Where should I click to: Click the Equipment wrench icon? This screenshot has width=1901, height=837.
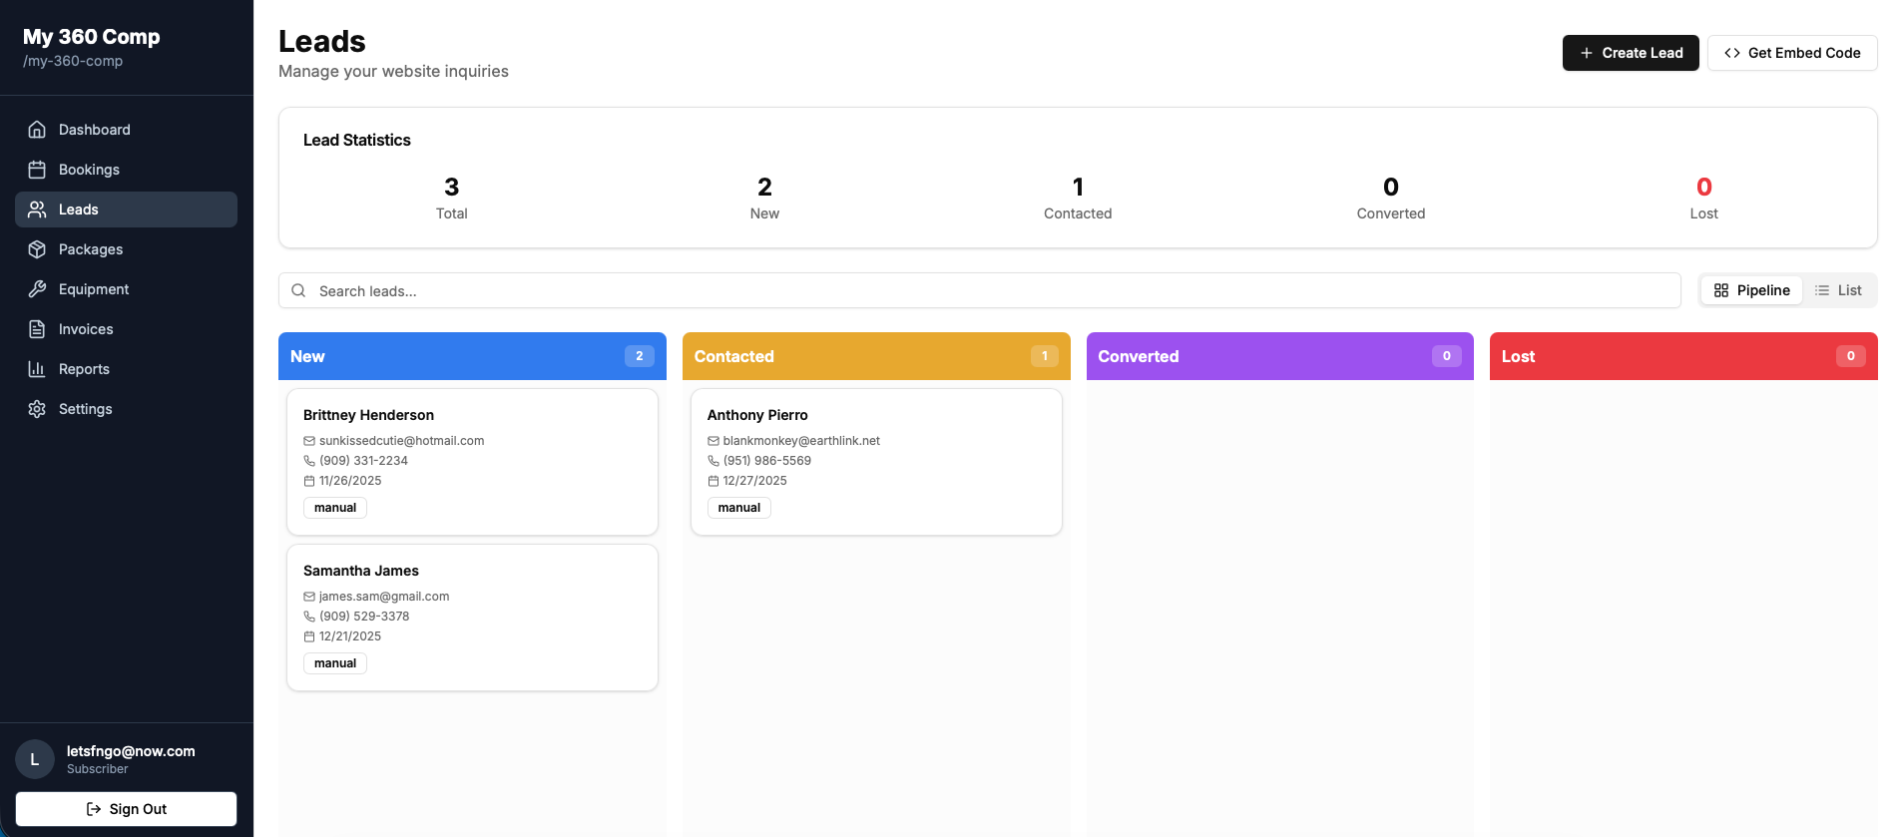tap(37, 289)
